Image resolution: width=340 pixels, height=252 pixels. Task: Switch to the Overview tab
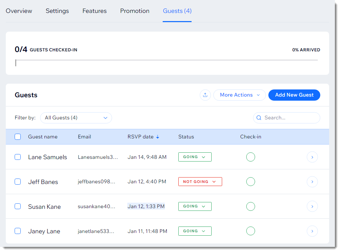[19, 11]
